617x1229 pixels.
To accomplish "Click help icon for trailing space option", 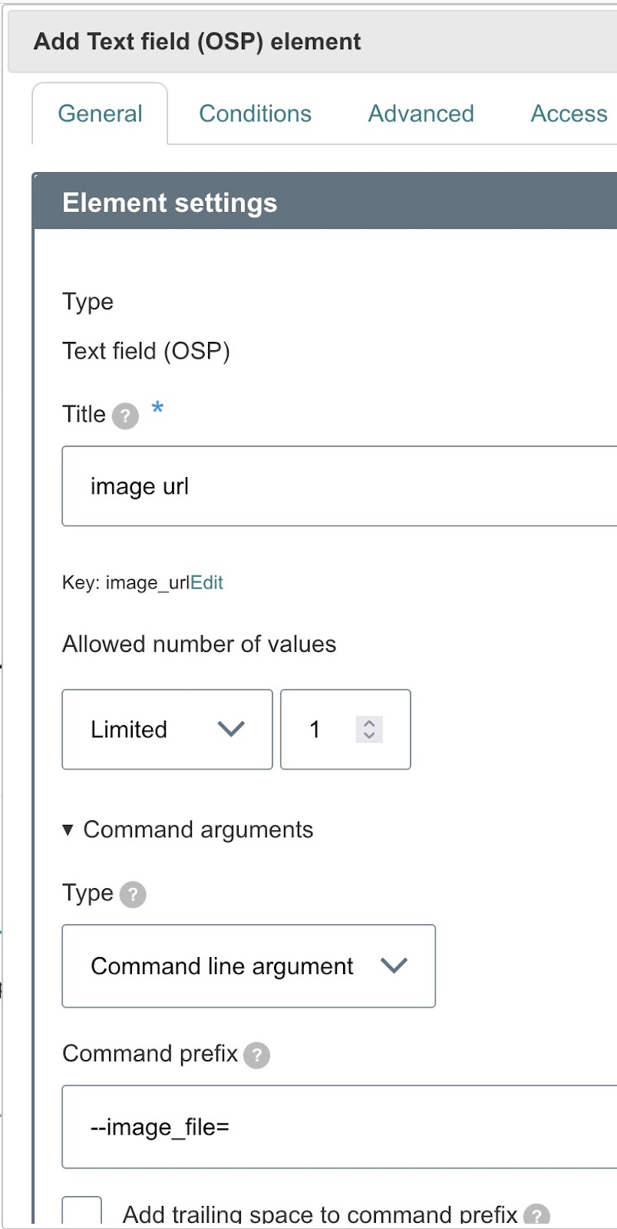I will [x=536, y=1215].
